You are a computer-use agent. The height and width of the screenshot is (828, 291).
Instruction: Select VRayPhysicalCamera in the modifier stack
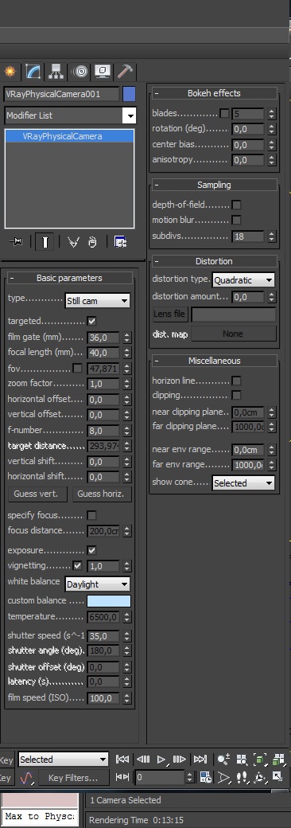tap(70, 136)
